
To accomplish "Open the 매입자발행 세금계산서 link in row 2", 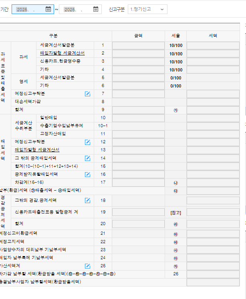I will coord(62,53).
